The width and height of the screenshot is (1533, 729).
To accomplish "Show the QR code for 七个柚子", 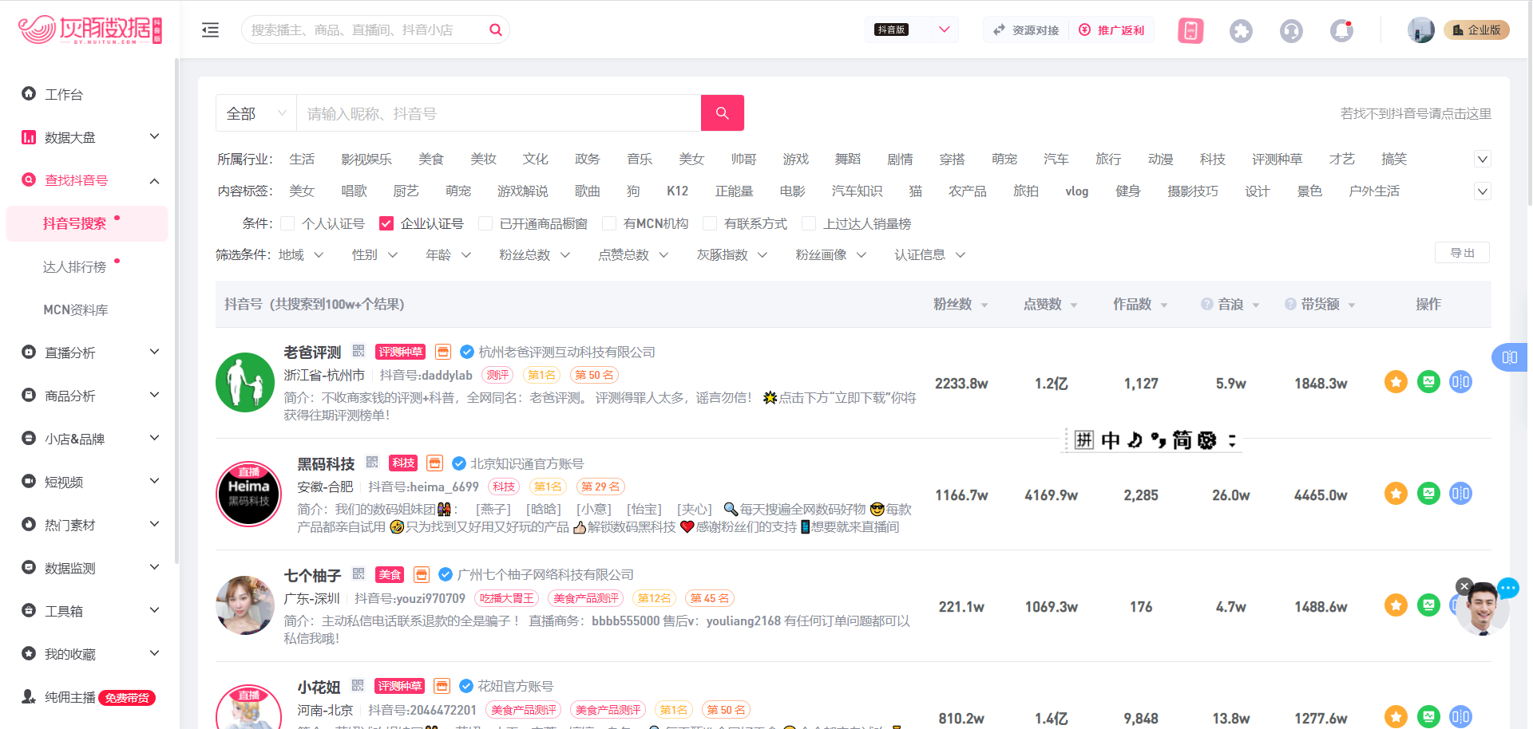I will pyautogui.click(x=358, y=573).
